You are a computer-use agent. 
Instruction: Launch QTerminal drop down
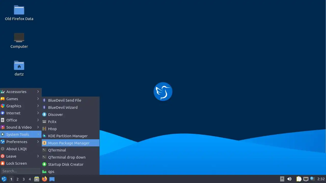coord(71,157)
